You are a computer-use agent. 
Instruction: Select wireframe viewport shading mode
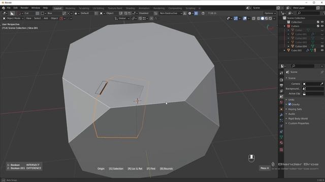click(258, 18)
